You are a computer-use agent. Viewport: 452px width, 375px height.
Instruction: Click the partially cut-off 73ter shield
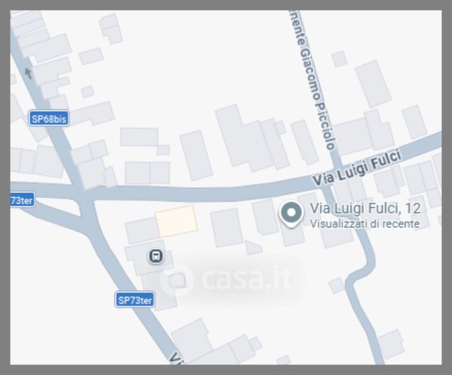coord(22,200)
